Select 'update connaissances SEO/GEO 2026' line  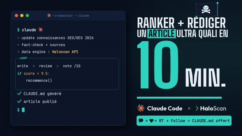(57, 38)
